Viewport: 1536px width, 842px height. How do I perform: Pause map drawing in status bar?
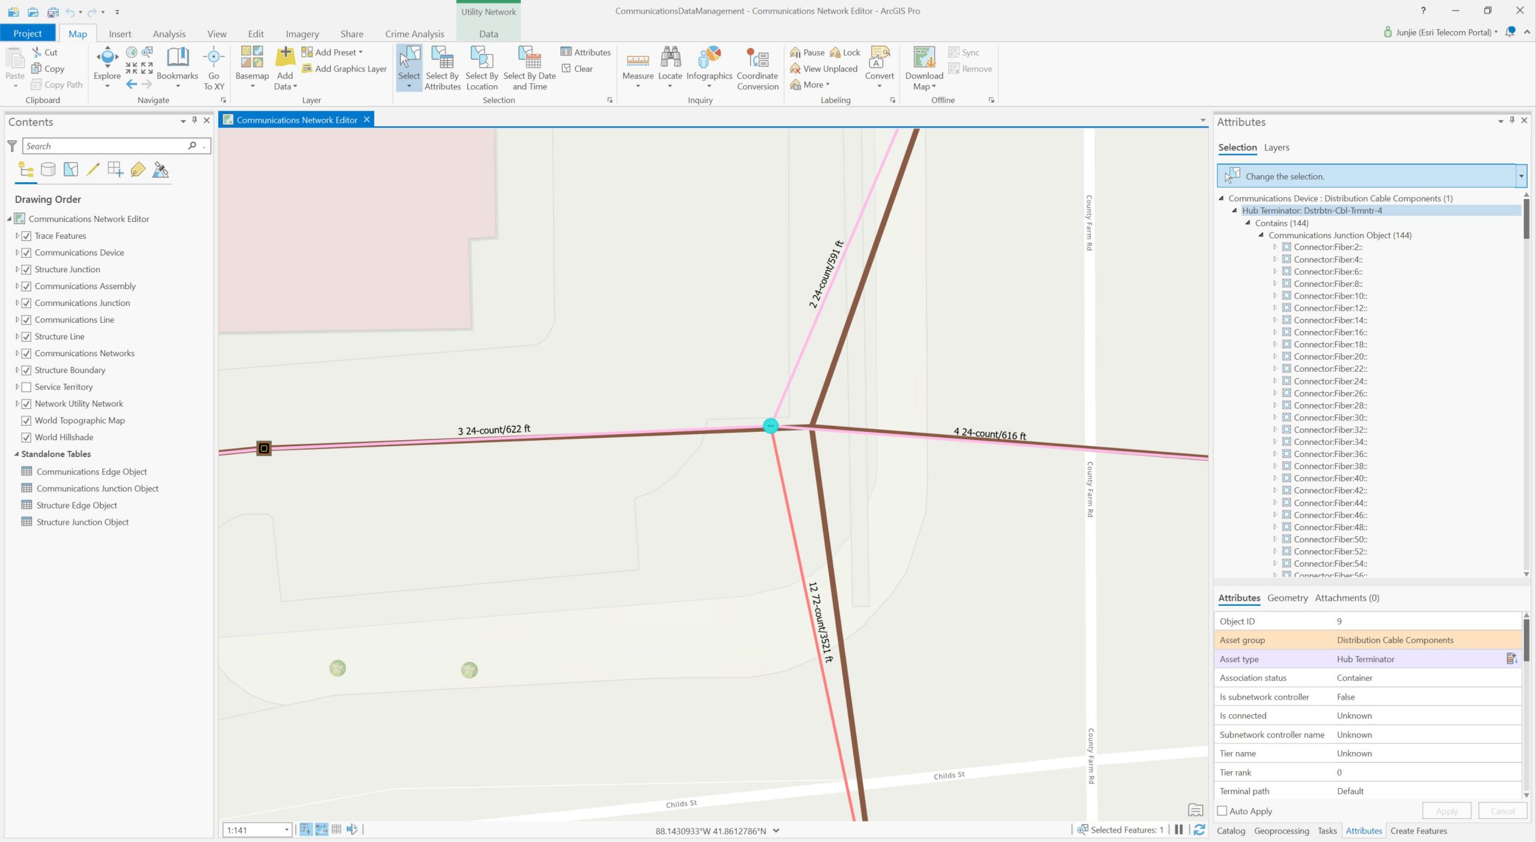(1178, 830)
